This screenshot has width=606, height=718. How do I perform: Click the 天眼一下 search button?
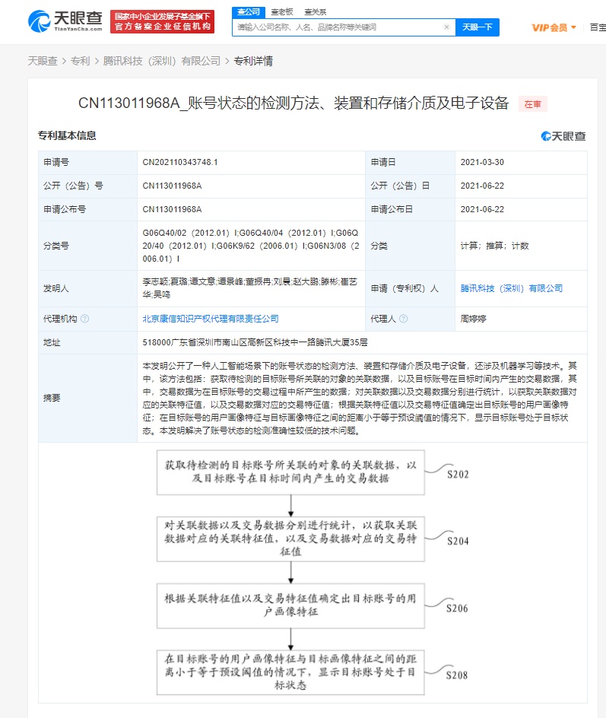coord(478,27)
